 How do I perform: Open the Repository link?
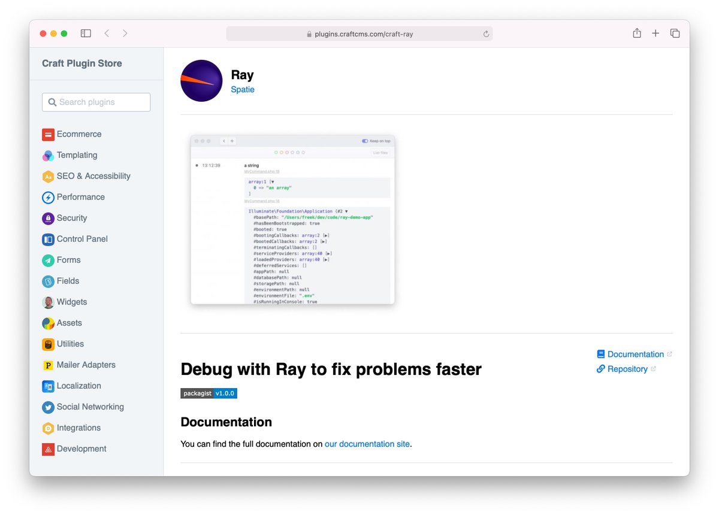pyautogui.click(x=627, y=369)
